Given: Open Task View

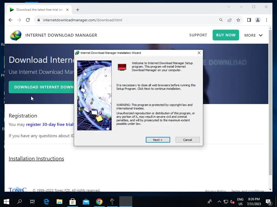Looking at the screenshot, I should 32,202.
